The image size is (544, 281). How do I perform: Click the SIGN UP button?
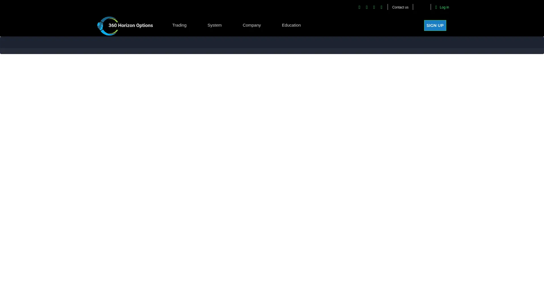(435, 25)
